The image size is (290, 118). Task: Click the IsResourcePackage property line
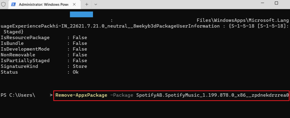pos(25,38)
